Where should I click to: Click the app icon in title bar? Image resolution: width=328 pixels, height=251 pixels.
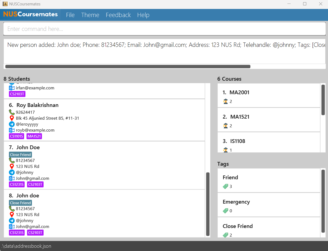[5, 4]
